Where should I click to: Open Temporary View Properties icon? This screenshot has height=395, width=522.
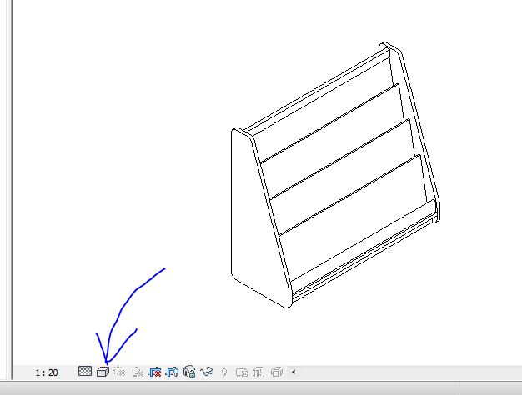241,372
